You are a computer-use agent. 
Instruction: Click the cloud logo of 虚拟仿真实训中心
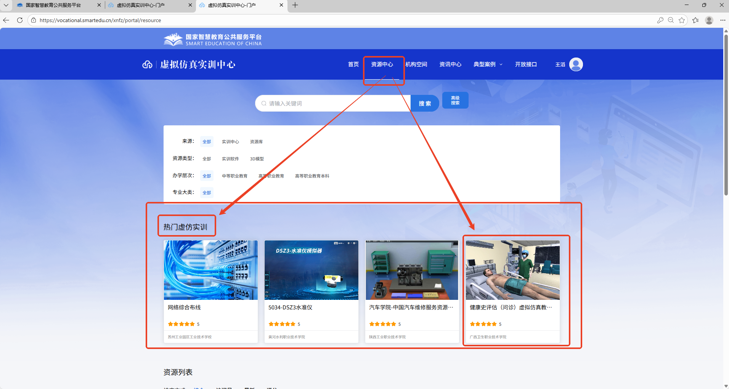[x=147, y=65]
